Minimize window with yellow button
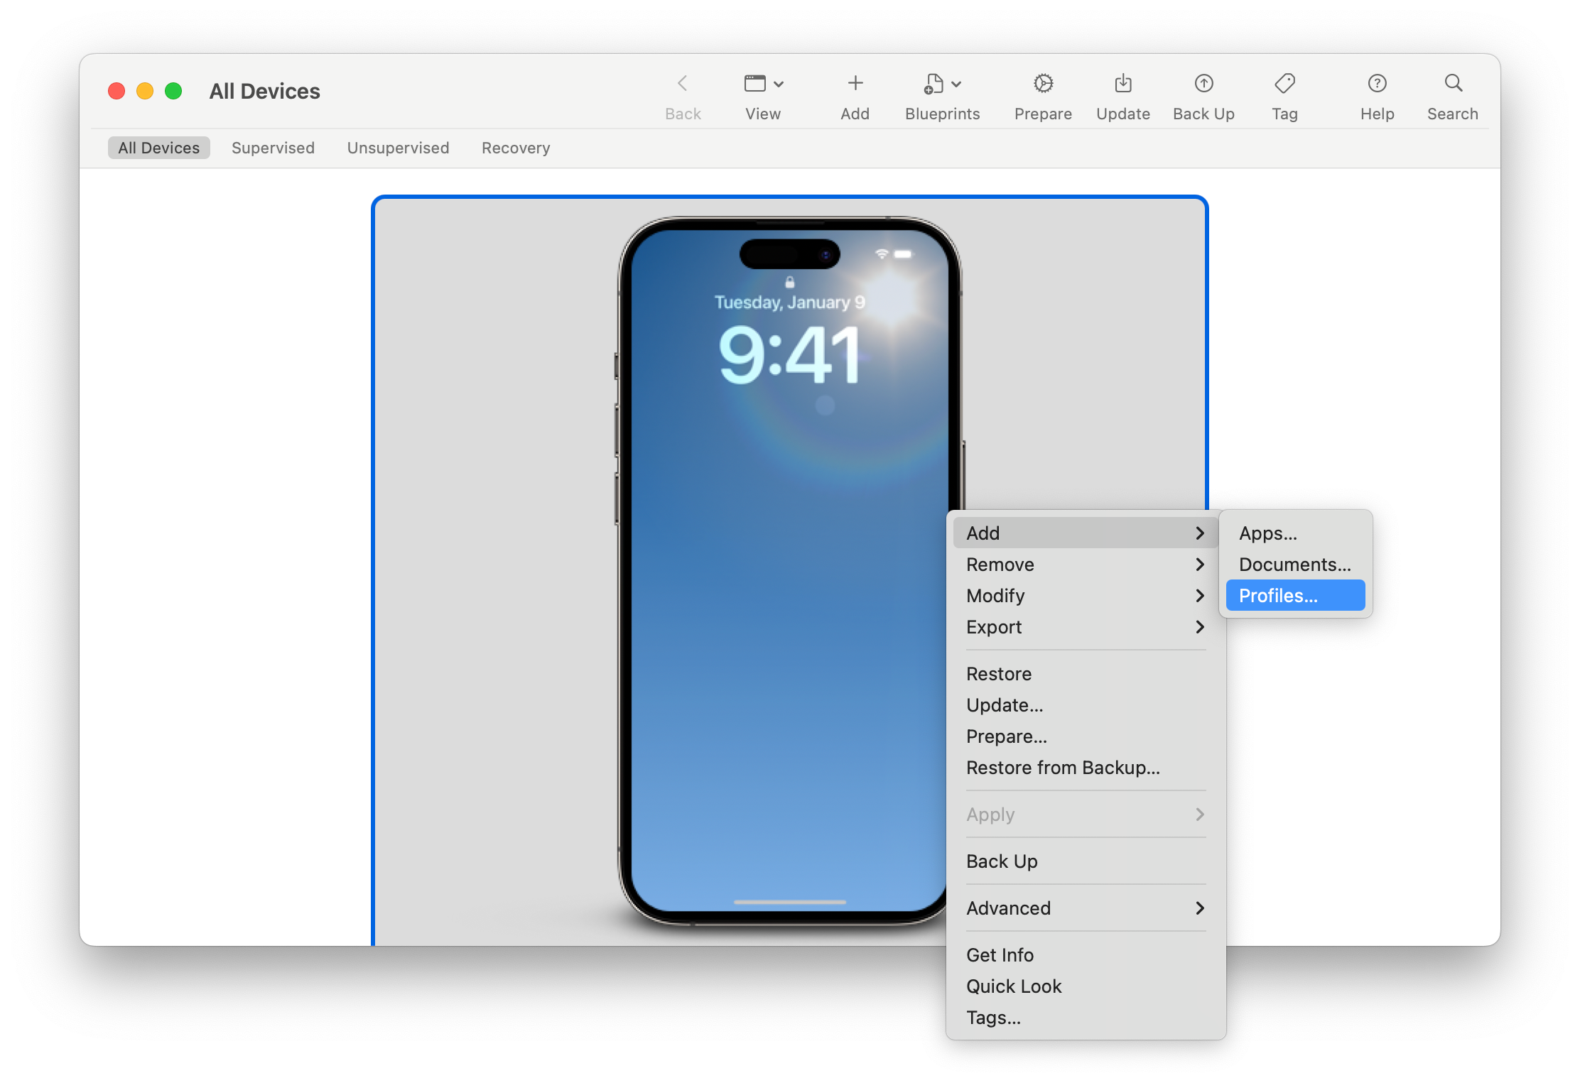The width and height of the screenshot is (1580, 1078). 145,91
